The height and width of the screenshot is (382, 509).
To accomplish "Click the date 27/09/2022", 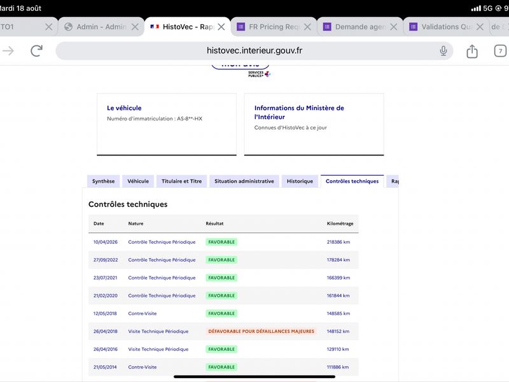I will [106, 260].
